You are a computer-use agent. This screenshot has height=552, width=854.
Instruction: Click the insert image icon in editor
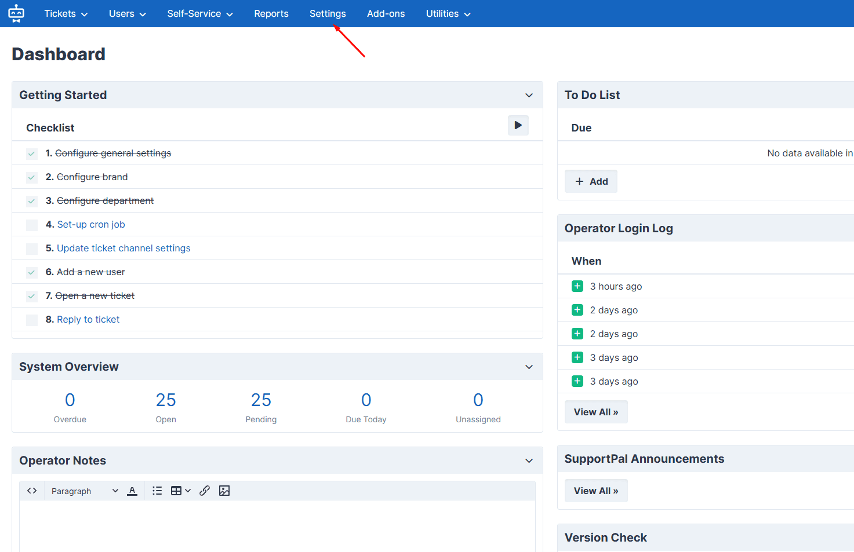[x=224, y=491]
